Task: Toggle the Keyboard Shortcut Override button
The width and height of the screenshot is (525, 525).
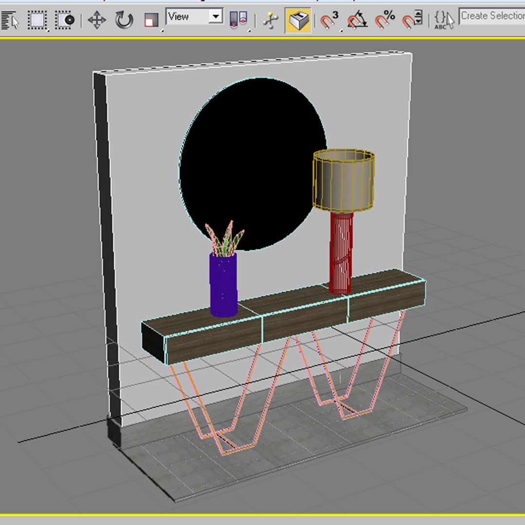Action: pyautogui.click(x=298, y=20)
